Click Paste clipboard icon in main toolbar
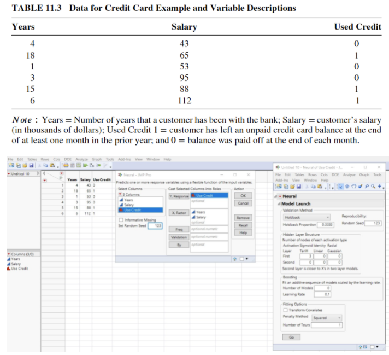The image size is (389, 355). (x=52, y=165)
